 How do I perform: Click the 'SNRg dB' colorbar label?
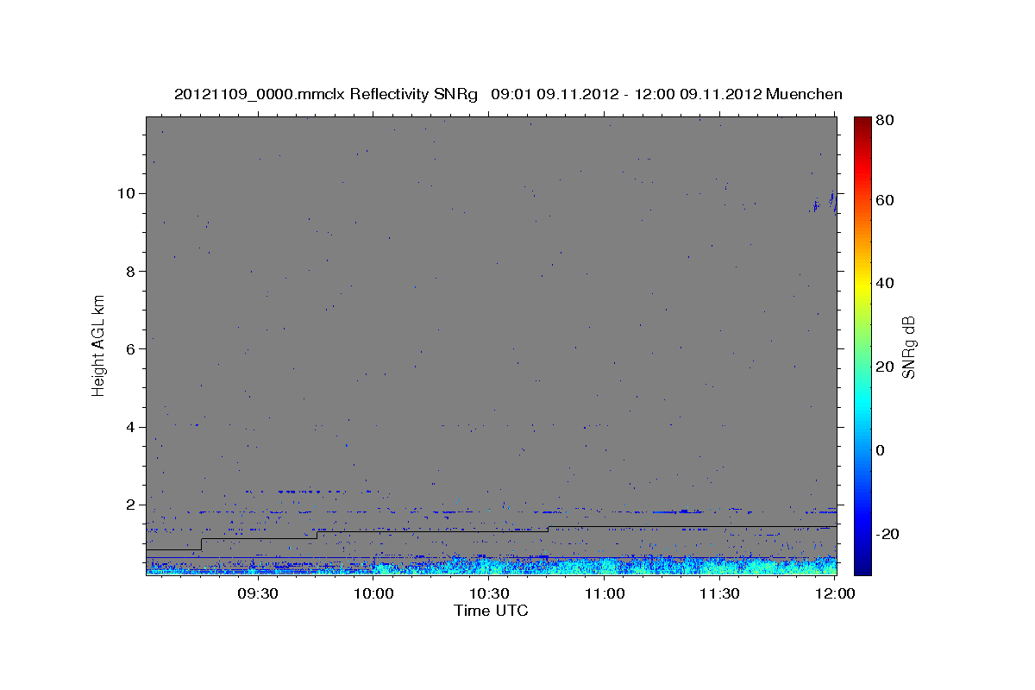pyautogui.click(x=907, y=346)
